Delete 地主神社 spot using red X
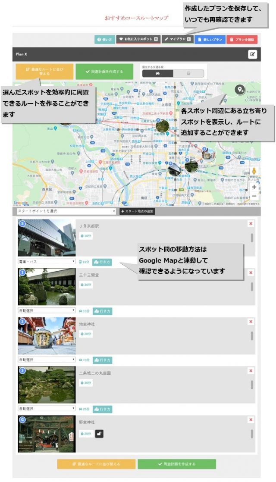This screenshot has width=276, height=482. pyautogui.click(x=251, y=322)
